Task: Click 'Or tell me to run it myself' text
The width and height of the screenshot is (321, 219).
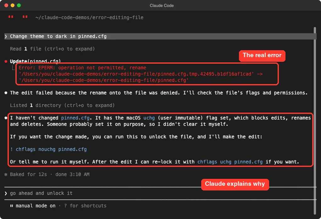Action: tap(50, 162)
